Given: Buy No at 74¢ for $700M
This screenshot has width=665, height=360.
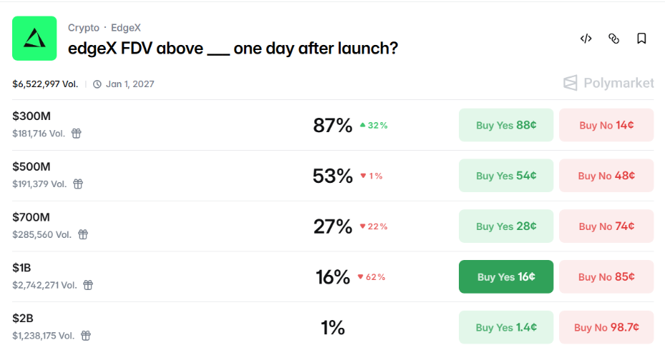Looking at the screenshot, I should coord(606,226).
